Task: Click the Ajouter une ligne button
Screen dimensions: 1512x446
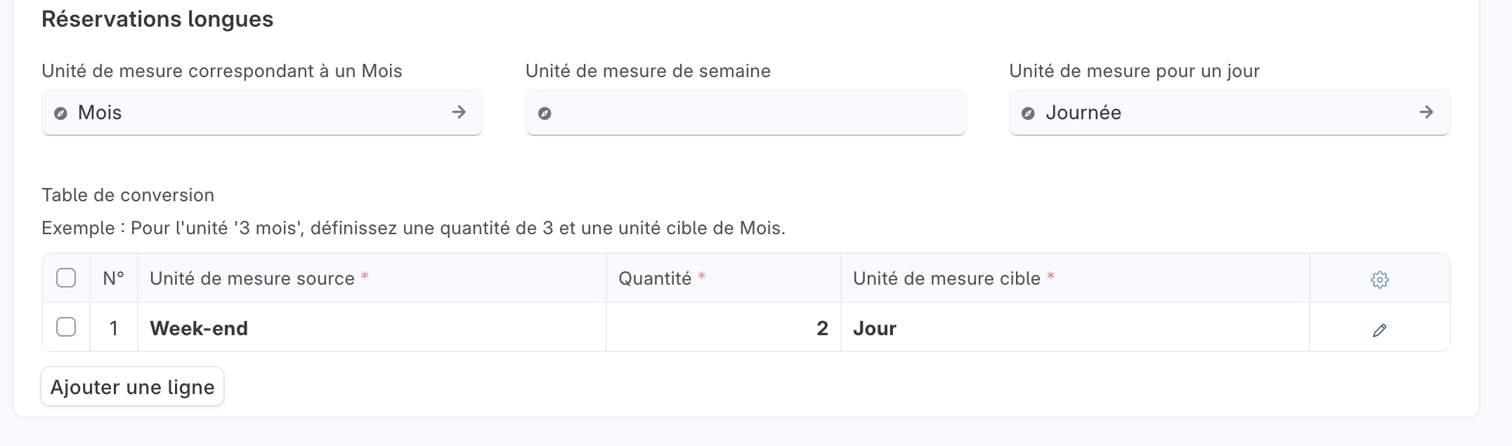Action: coord(133,387)
